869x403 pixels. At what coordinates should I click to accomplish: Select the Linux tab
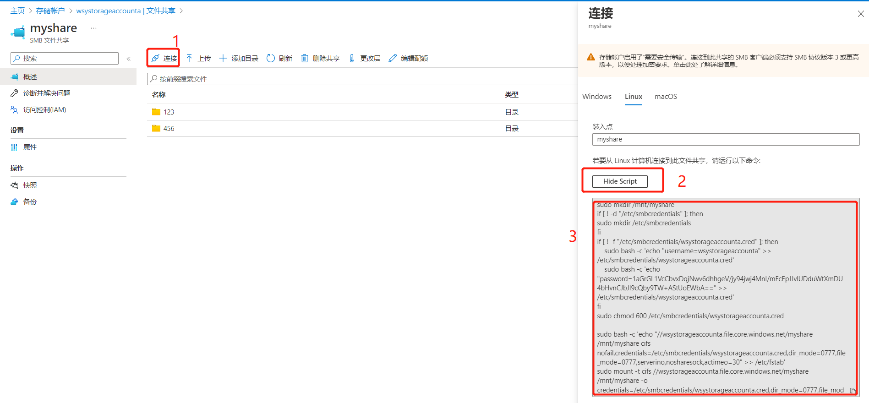point(634,96)
